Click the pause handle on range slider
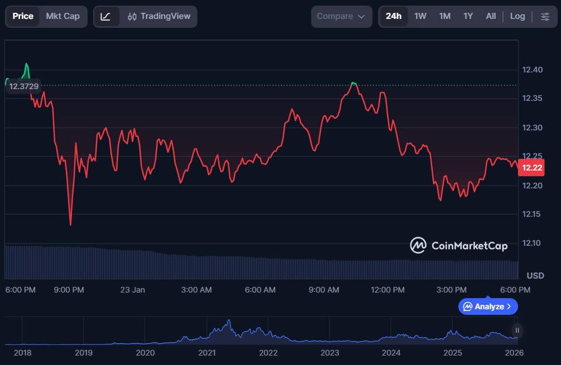The height and width of the screenshot is (365, 561). click(x=517, y=330)
